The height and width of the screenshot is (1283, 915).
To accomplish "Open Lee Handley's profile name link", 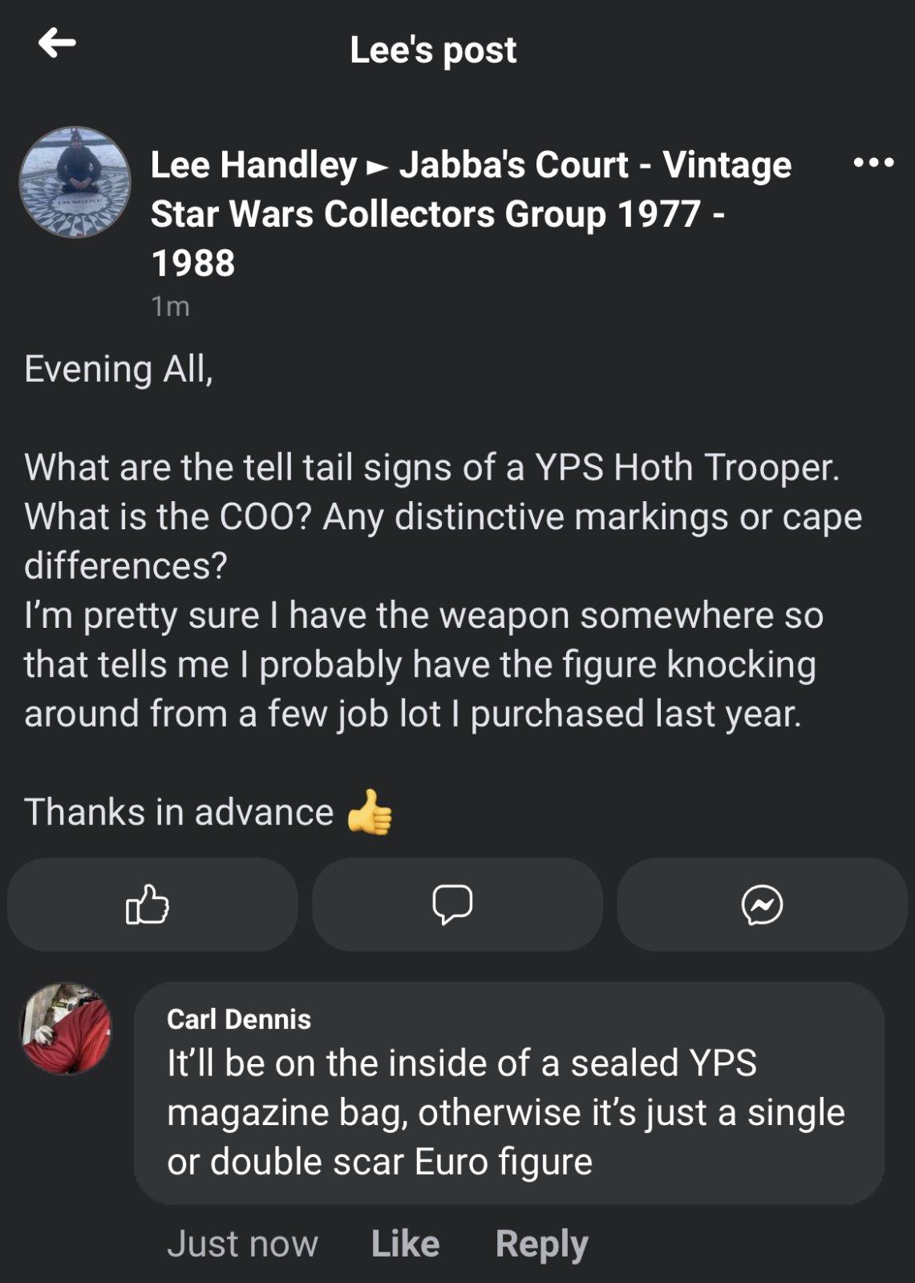I will pos(253,165).
